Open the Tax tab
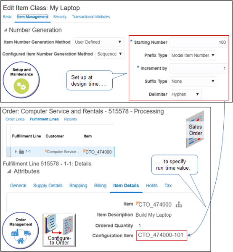The image size is (233, 252). pyautogui.click(x=168, y=186)
